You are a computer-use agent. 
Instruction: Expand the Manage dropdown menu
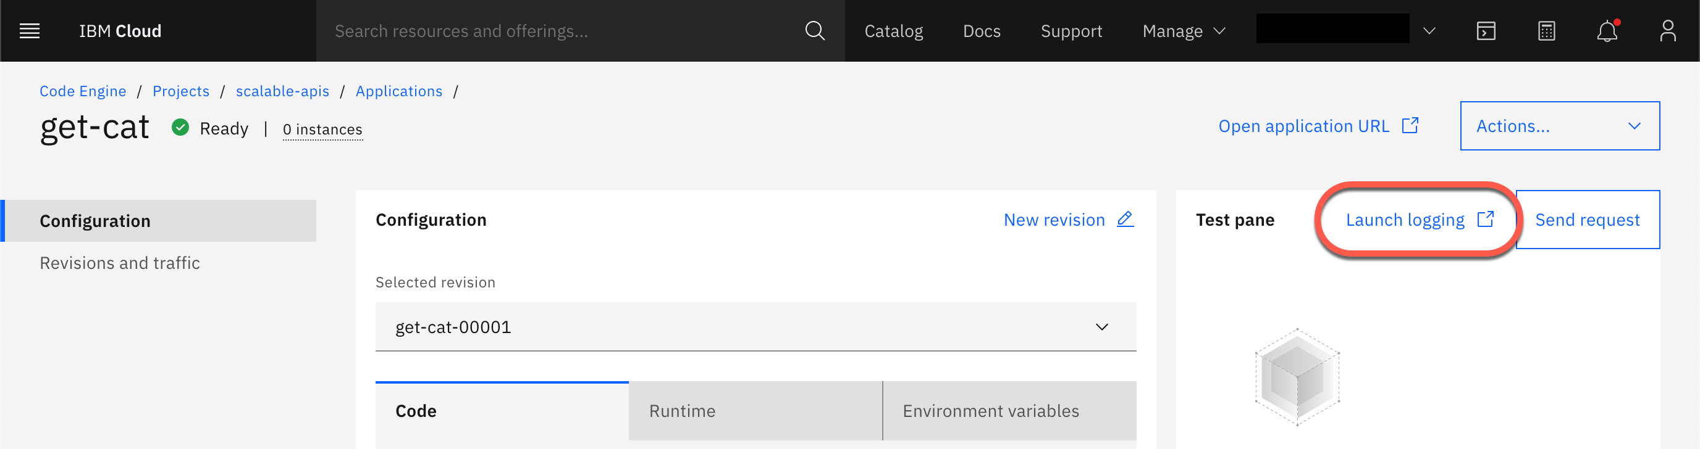(x=1184, y=31)
